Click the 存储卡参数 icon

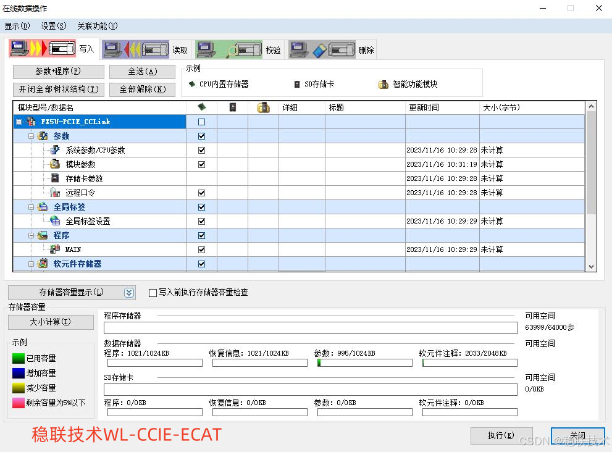[55, 178]
